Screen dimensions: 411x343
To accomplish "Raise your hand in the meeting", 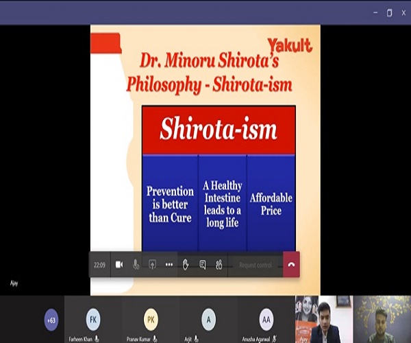I will pos(186,265).
